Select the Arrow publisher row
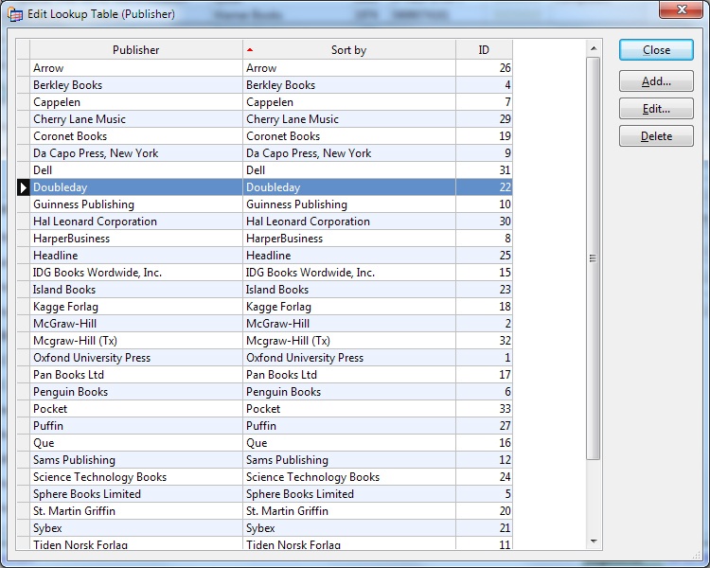This screenshot has width=710, height=568. 135,68
